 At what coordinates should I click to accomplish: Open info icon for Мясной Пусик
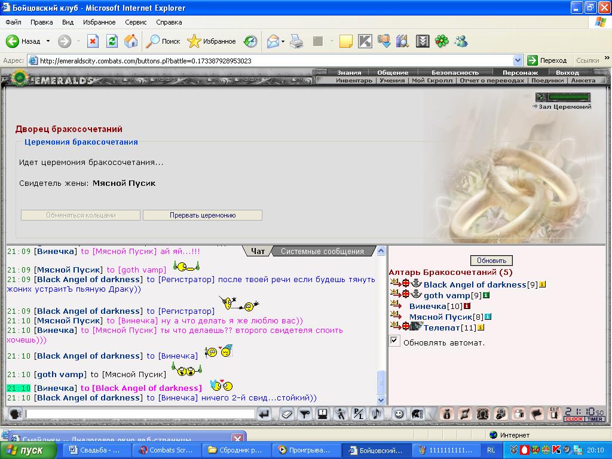[x=488, y=317]
